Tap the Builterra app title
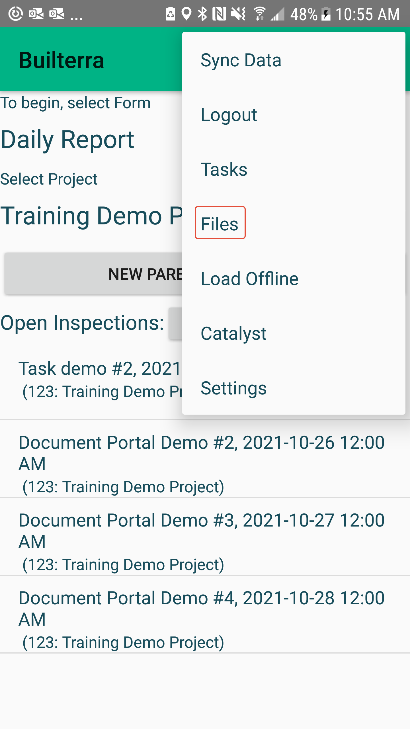This screenshot has height=729, width=410. [61, 60]
